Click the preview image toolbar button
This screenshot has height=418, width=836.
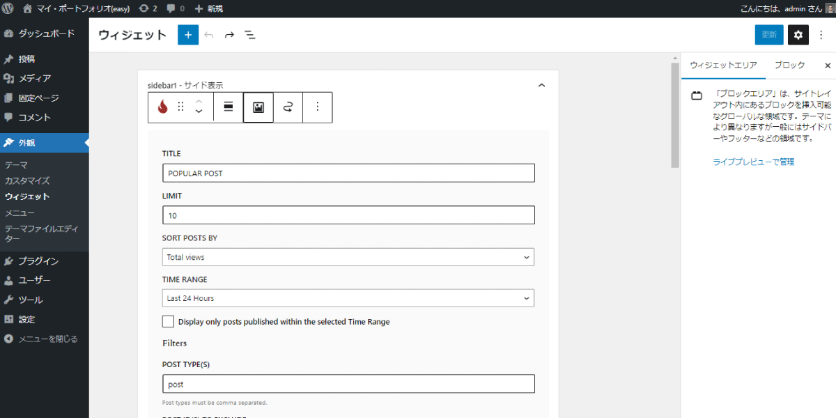(258, 107)
